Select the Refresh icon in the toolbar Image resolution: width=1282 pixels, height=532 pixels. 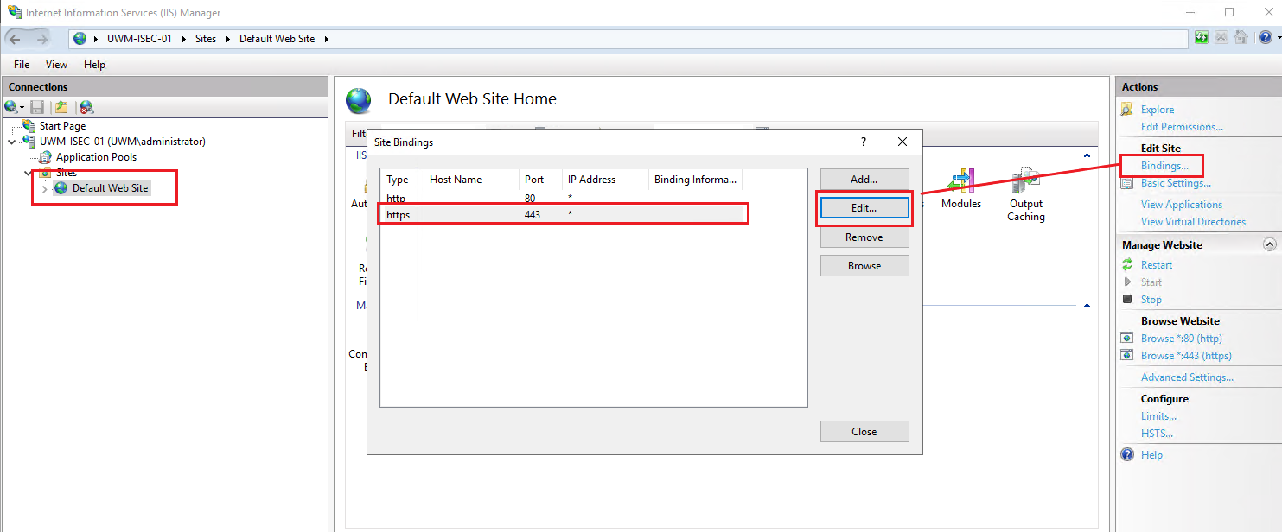tap(1201, 37)
